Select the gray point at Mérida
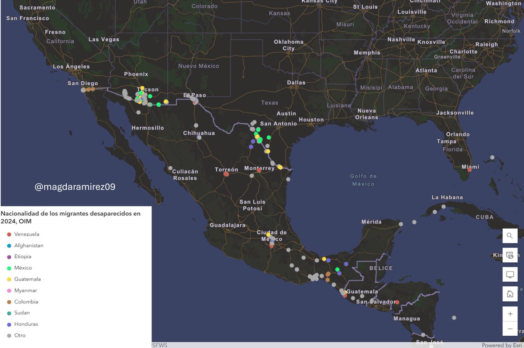The image size is (524, 348). (x=401, y=224)
